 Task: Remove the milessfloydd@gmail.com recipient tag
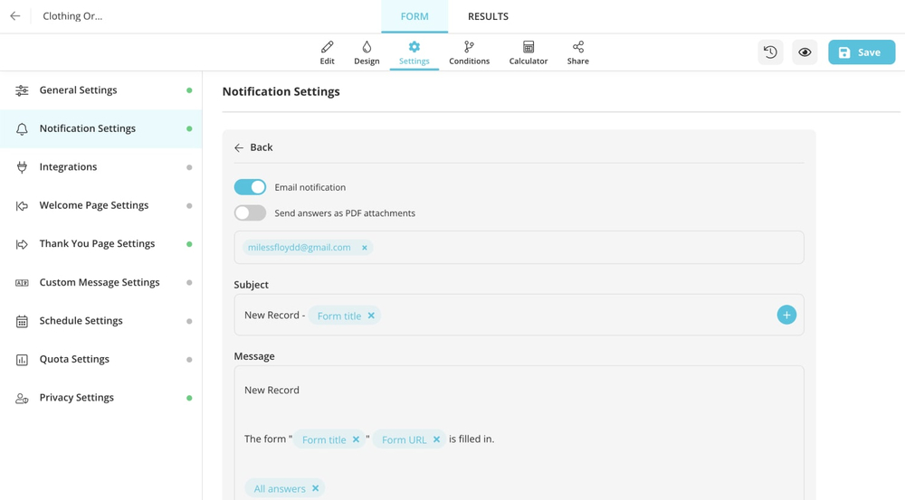[365, 248]
